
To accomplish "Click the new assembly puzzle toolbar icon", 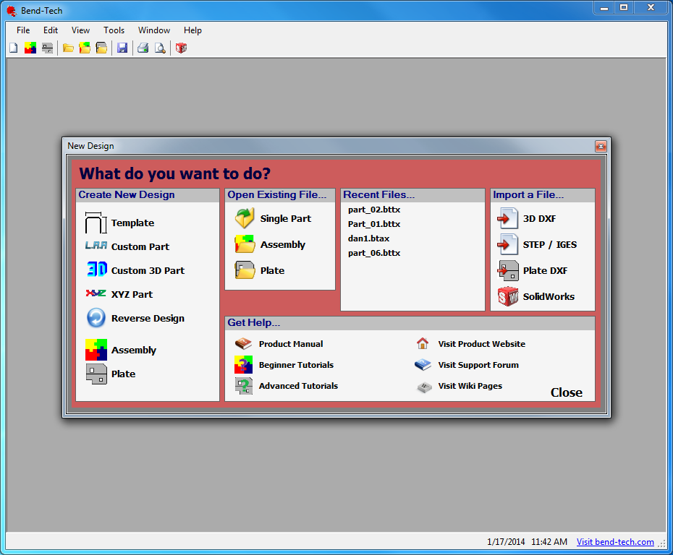I will pyautogui.click(x=30, y=48).
